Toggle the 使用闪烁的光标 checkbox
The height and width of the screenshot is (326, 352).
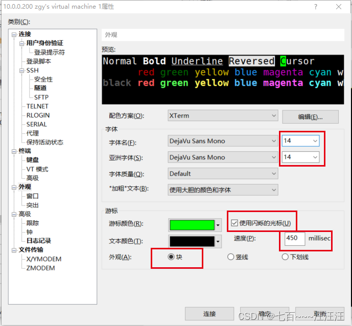click(x=234, y=223)
